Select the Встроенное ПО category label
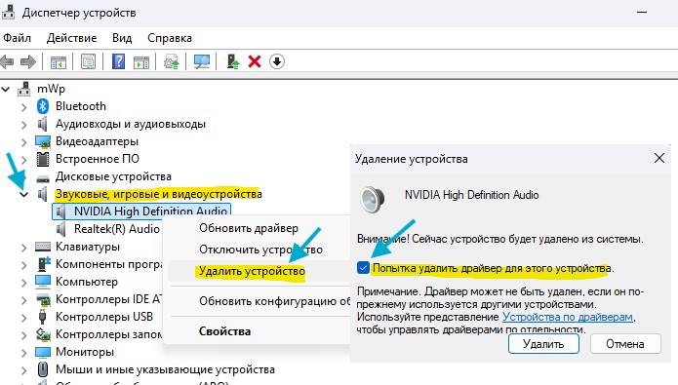The image size is (678, 385). coord(98,159)
